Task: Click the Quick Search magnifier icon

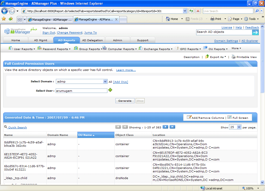Action: pos(6,127)
